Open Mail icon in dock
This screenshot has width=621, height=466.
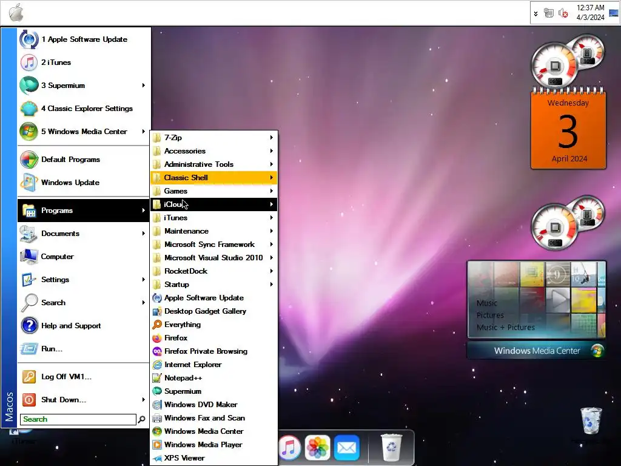[346, 448]
